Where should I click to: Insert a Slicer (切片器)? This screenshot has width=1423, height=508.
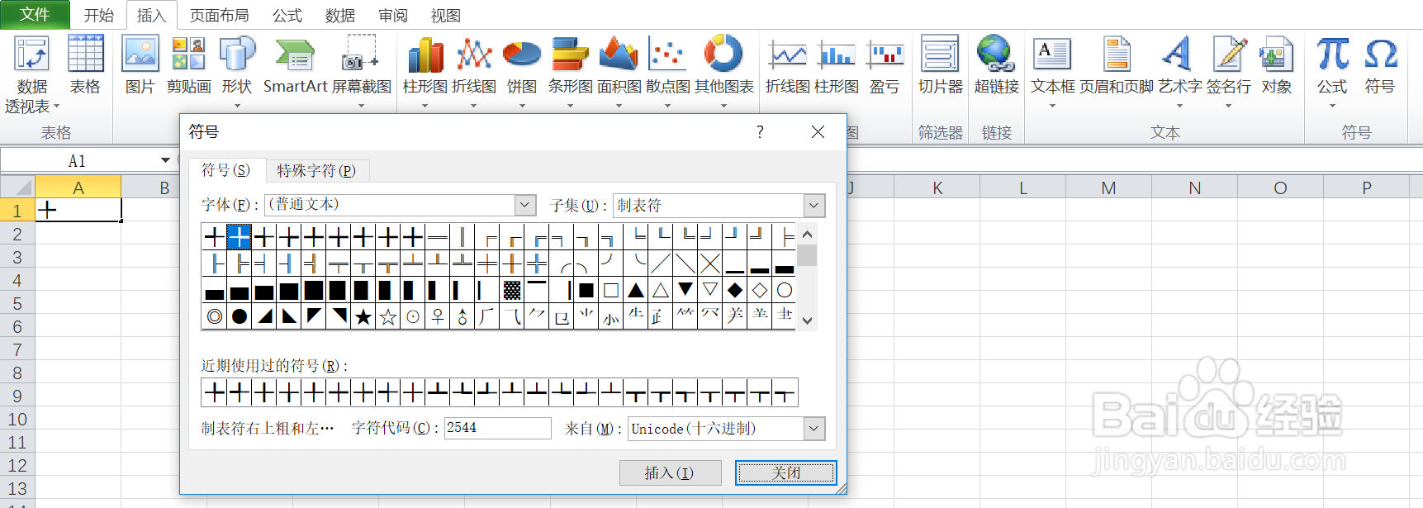[940, 66]
